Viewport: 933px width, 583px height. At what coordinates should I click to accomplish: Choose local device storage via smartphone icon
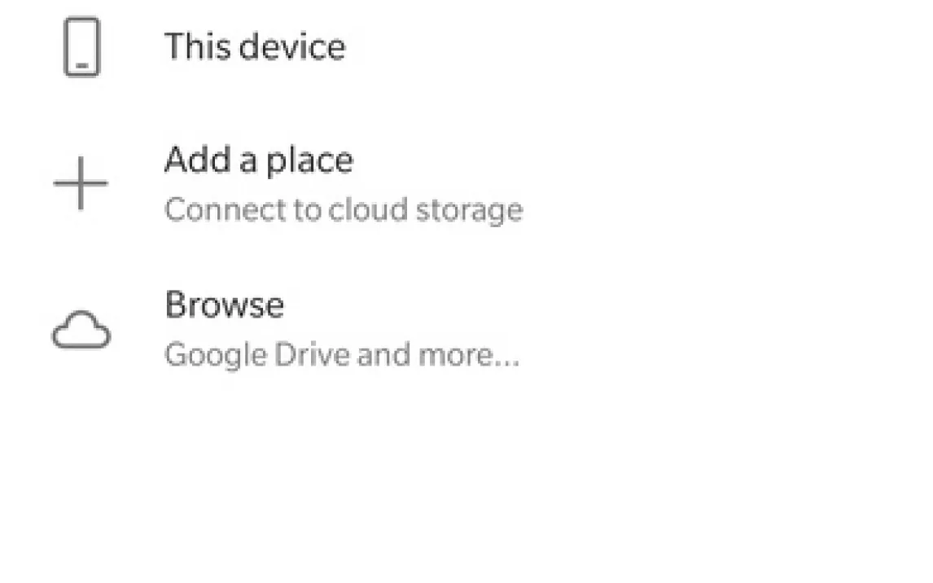coord(81,48)
